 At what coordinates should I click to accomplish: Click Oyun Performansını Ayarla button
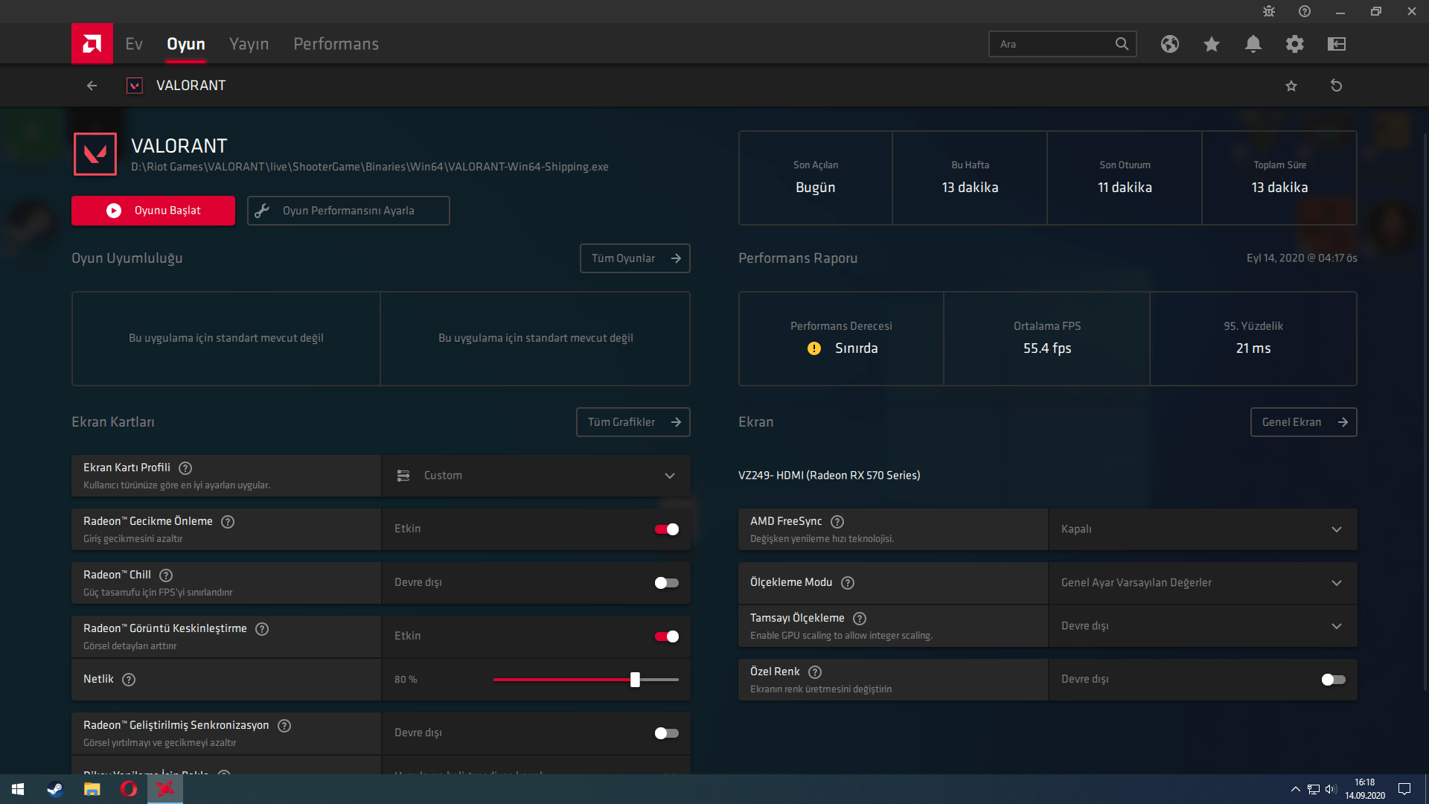[348, 211]
